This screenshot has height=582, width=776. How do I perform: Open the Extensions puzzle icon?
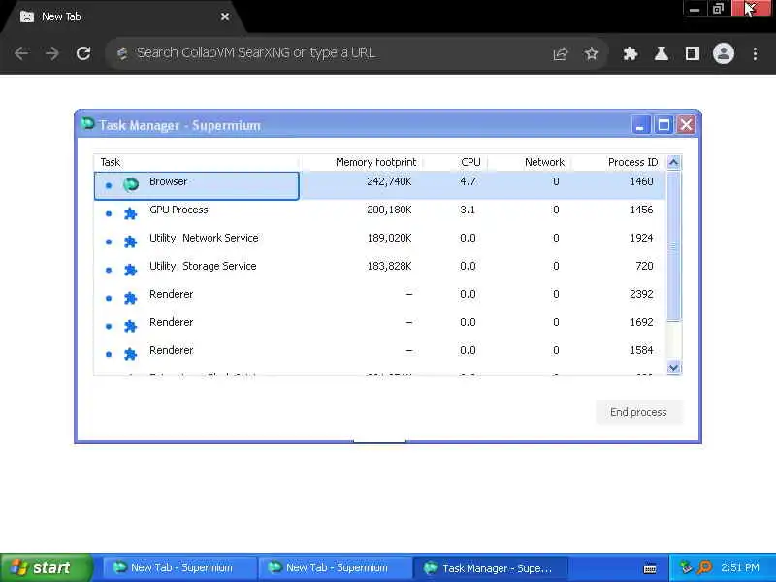630,53
